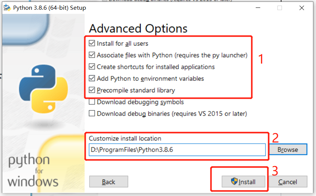Screen dimensions: 316x196
Task: Click the Customize install location label
Action: click(x=125, y=138)
